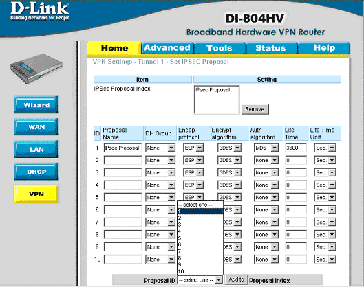
Task: Choose highlighted option 1 in Proposal ID list
Action: coord(200,211)
